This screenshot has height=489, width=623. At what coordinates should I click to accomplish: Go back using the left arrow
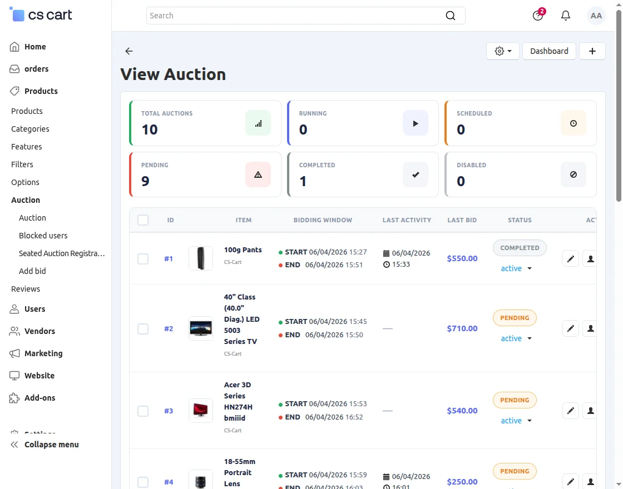click(128, 51)
